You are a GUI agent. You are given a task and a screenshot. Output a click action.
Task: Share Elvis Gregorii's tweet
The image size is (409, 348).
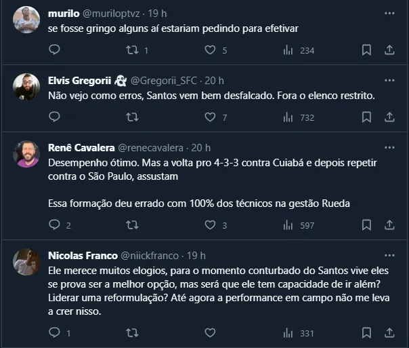pyautogui.click(x=389, y=117)
